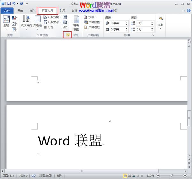
Task: Click the 页面: 3/3 status indicator
Action: tap(8, 176)
